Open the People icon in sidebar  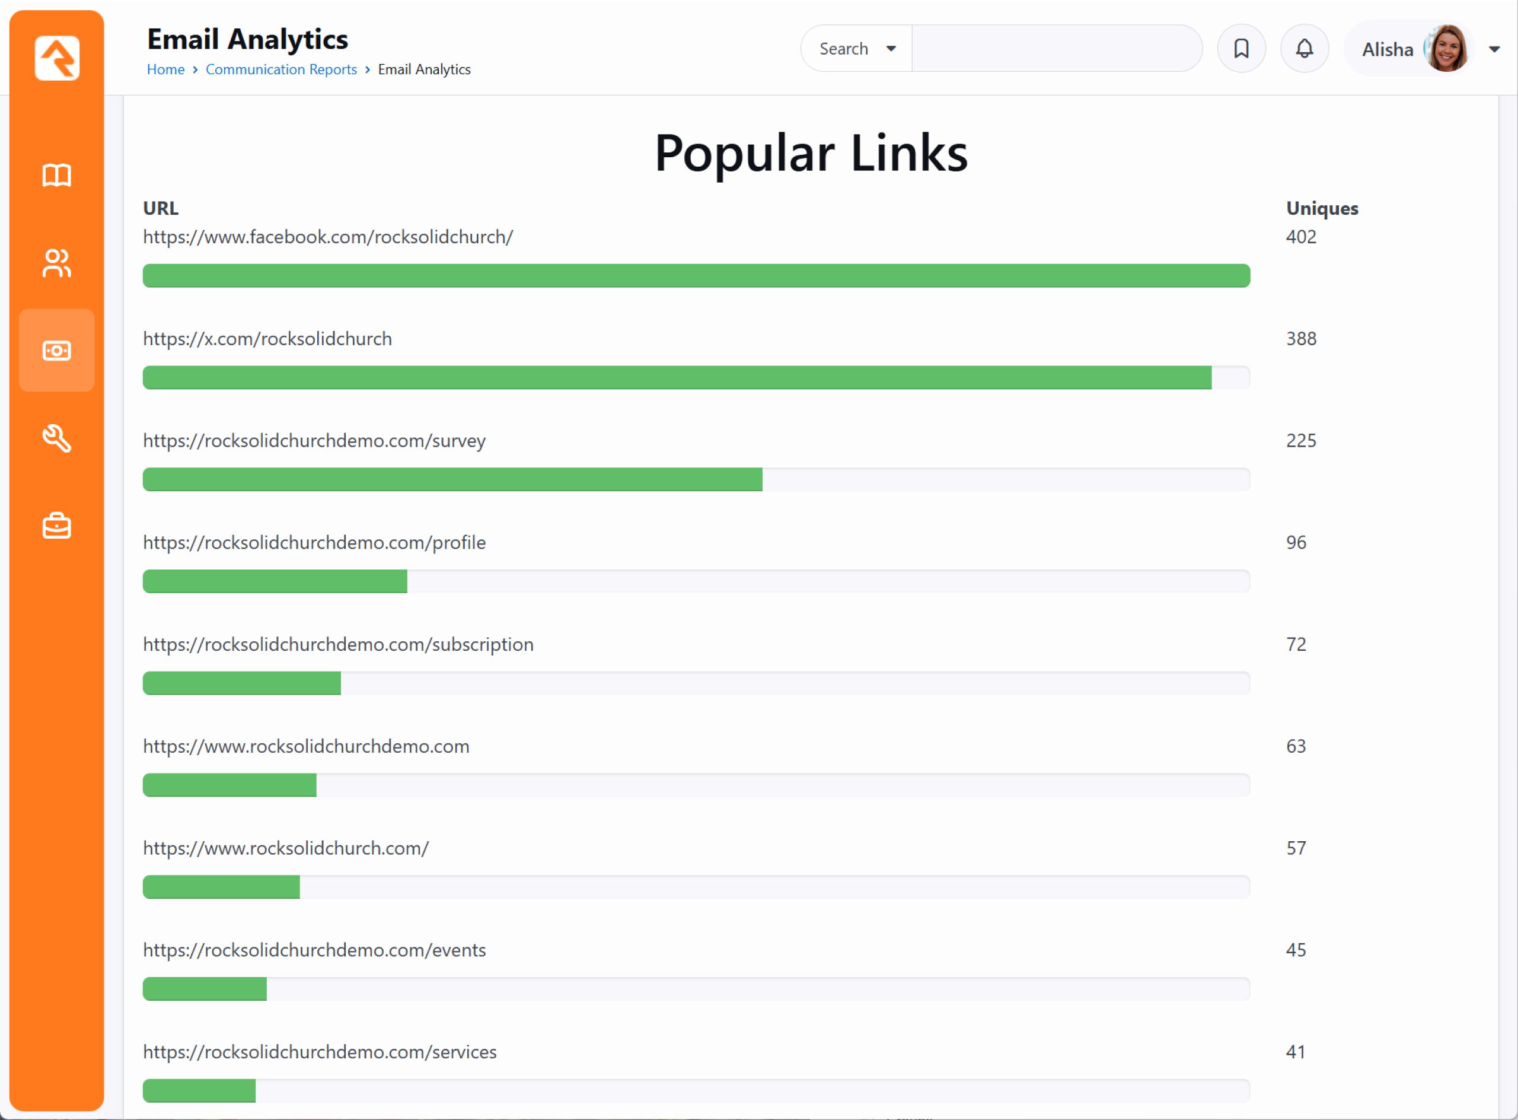pos(57,263)
